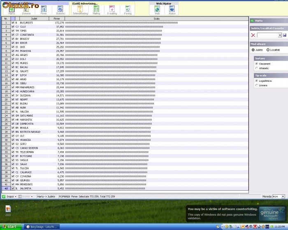288x230 pixels.
Task: Expand the Inainte history dropdown arrow
Action: pyautogui.click(x=32, y=197)
